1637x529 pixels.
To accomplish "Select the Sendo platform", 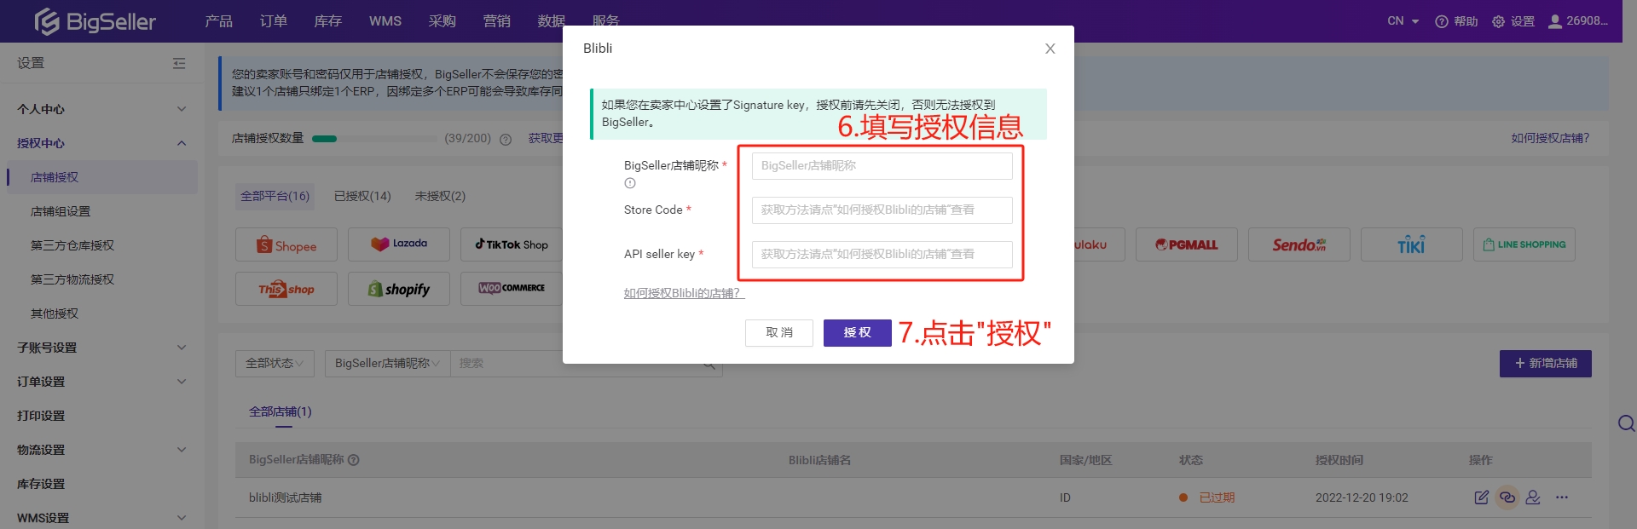I will [x=1299, y=244].
